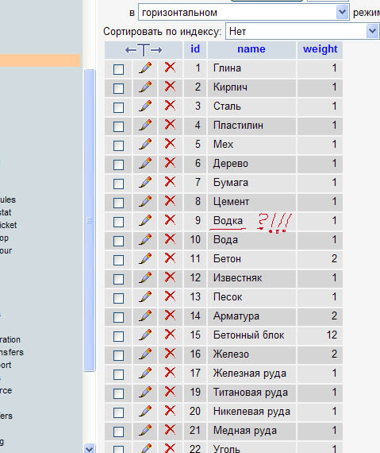Edit the Кирпич row with pencil icon
Viewport: 380px width, 453px height.
[x=144, y=87]
